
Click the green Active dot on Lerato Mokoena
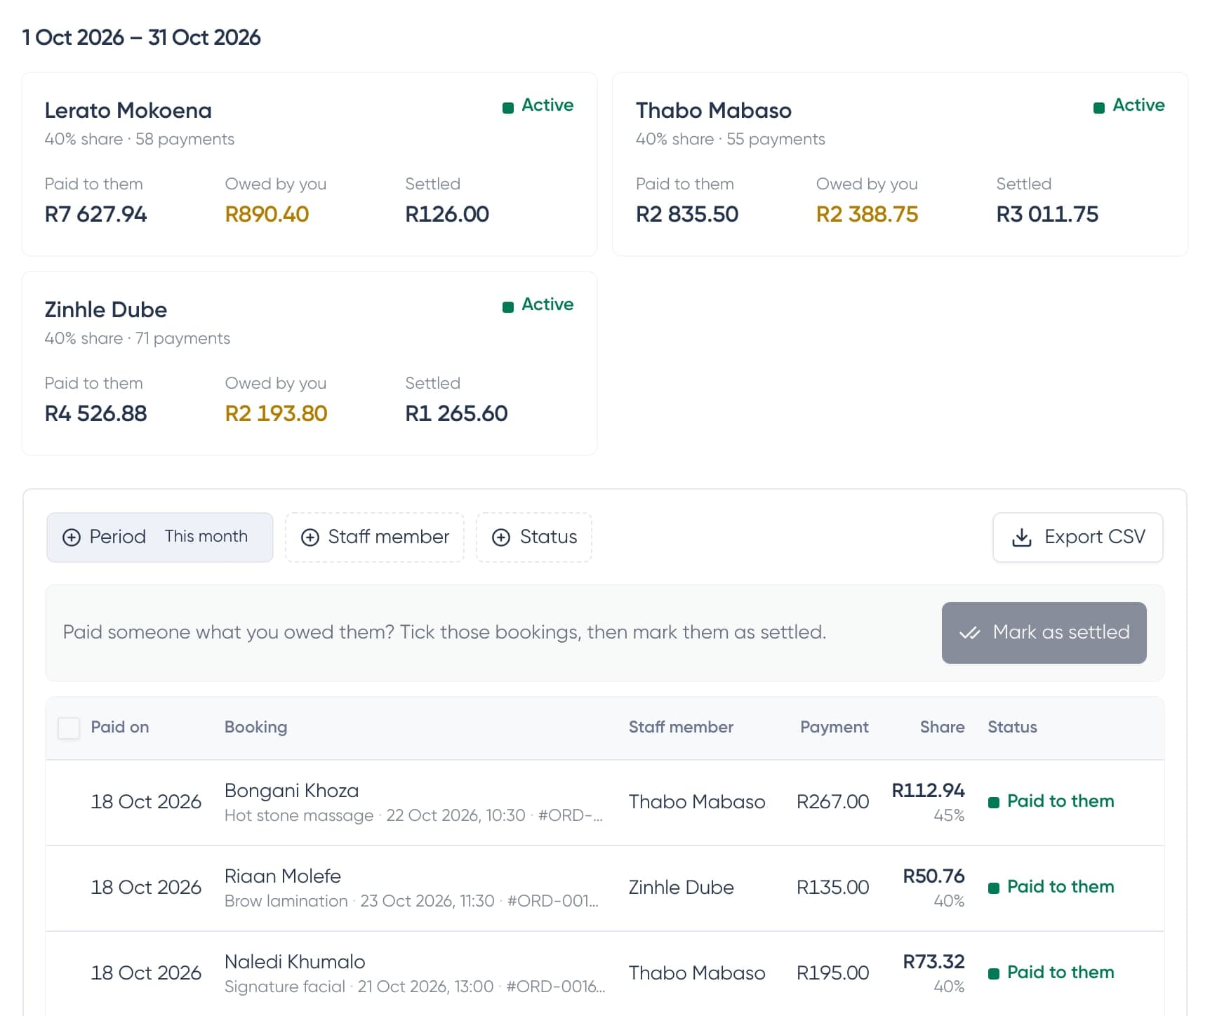coord(508,107)
